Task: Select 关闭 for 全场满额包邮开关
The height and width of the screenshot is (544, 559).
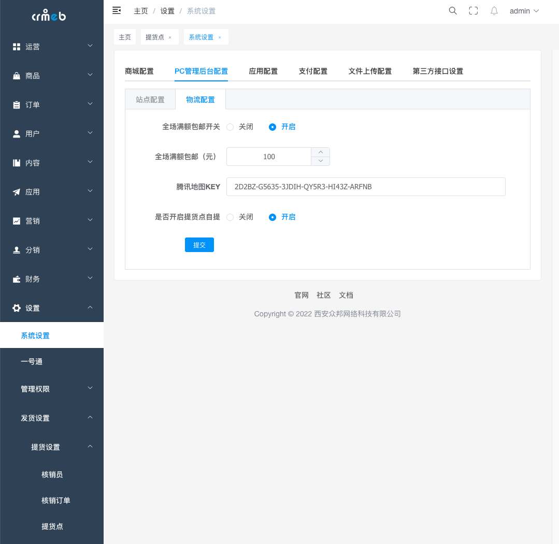Action: coord(240,127)
